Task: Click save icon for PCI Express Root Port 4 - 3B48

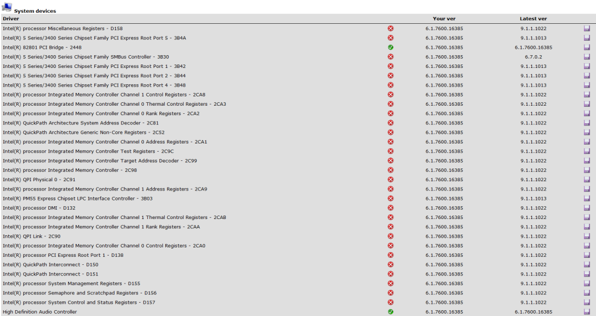Action: click(x=587, y=85)
